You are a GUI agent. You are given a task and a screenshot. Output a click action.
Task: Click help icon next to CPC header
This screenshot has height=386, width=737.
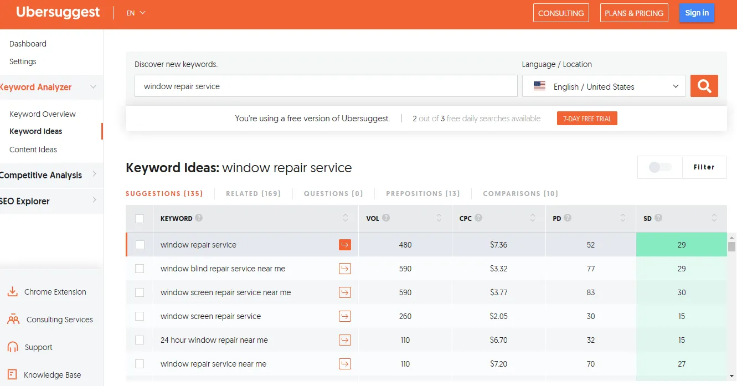[x=478, y=218]
